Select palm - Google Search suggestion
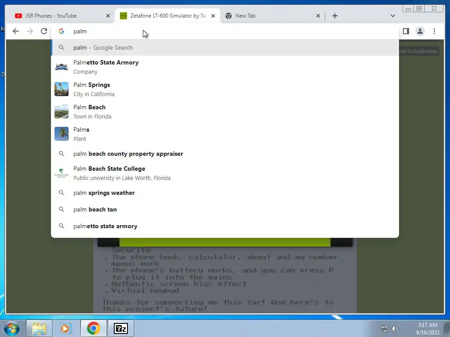 (x=225, y=47)
